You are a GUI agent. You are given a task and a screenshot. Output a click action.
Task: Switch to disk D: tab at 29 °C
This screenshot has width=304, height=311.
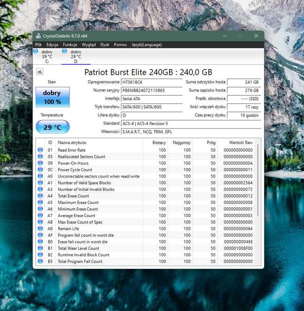click(76, 57)
